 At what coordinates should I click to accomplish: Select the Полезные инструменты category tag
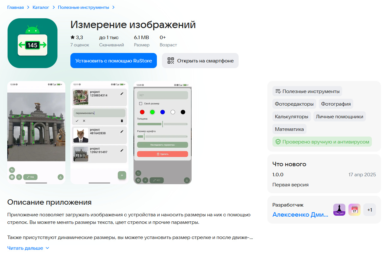pyautogui.click(x=307, y=91)
